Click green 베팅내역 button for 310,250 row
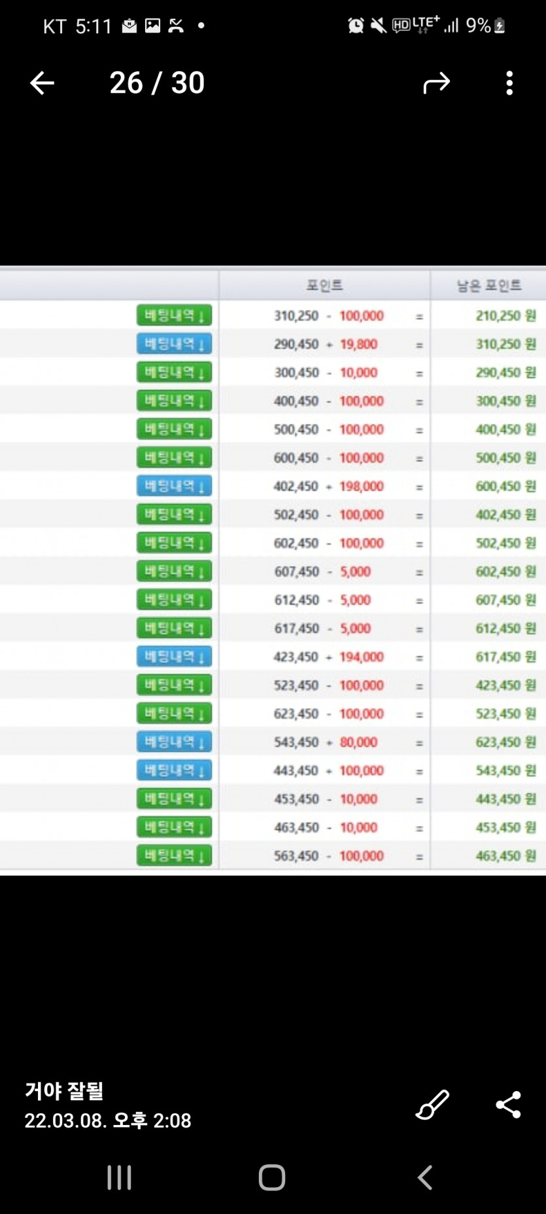This screenshot has height=1214, width=546. pyautogui.click(x=174, y=315)
